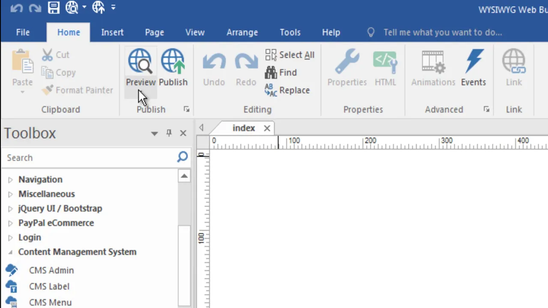Save the project with the floppy disk icon
Viewport: 548px width, 308px height.
[x=54, y=7]
